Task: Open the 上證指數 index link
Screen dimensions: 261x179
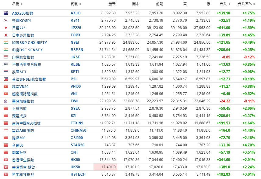Action: pos(19,108)
